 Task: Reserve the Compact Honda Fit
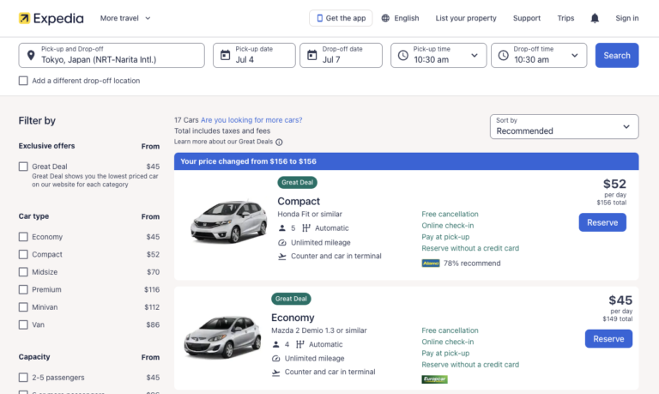[602, 222]
